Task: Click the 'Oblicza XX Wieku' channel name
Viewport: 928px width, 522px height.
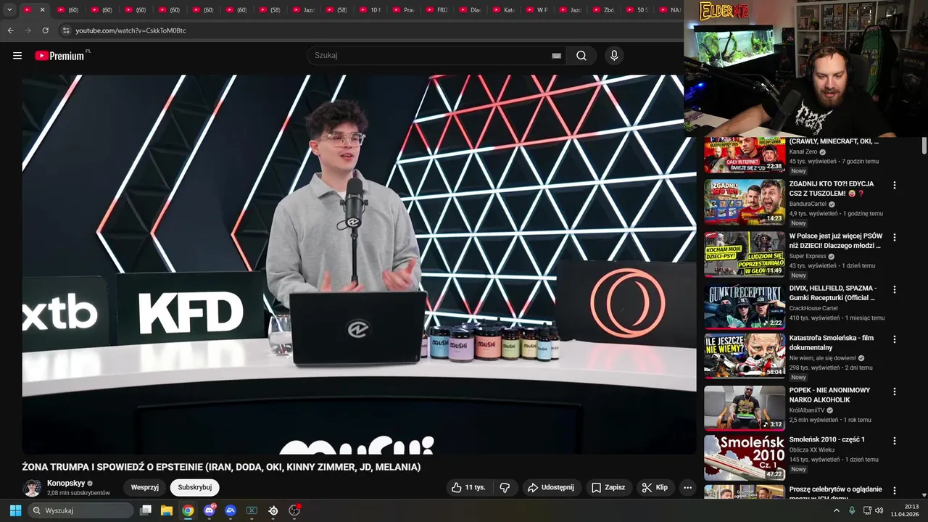Action: click(x=813, y=450)
